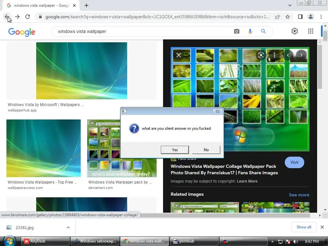Screen dimensions: 328x246
Task: Open the Windows Start orb
Action: (9, 241)
